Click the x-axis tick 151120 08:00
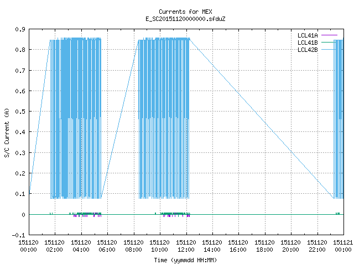This screenshot has width=354, height=265. pyautogui.click(x=133, y=246)
